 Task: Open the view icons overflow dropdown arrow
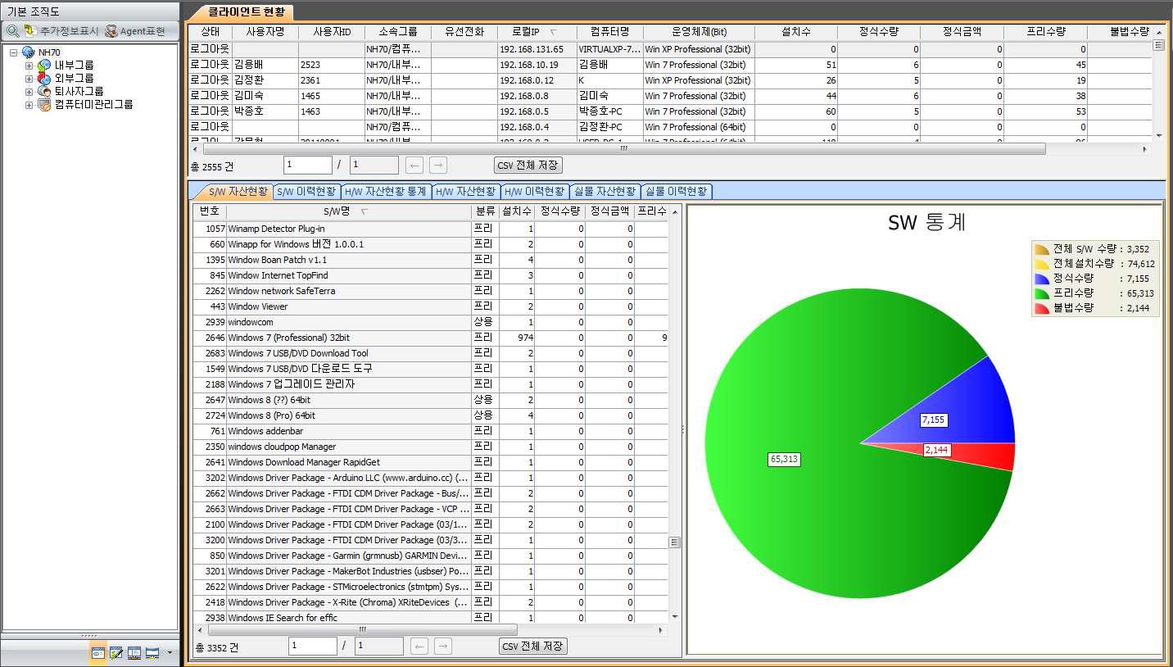[170, 653]
